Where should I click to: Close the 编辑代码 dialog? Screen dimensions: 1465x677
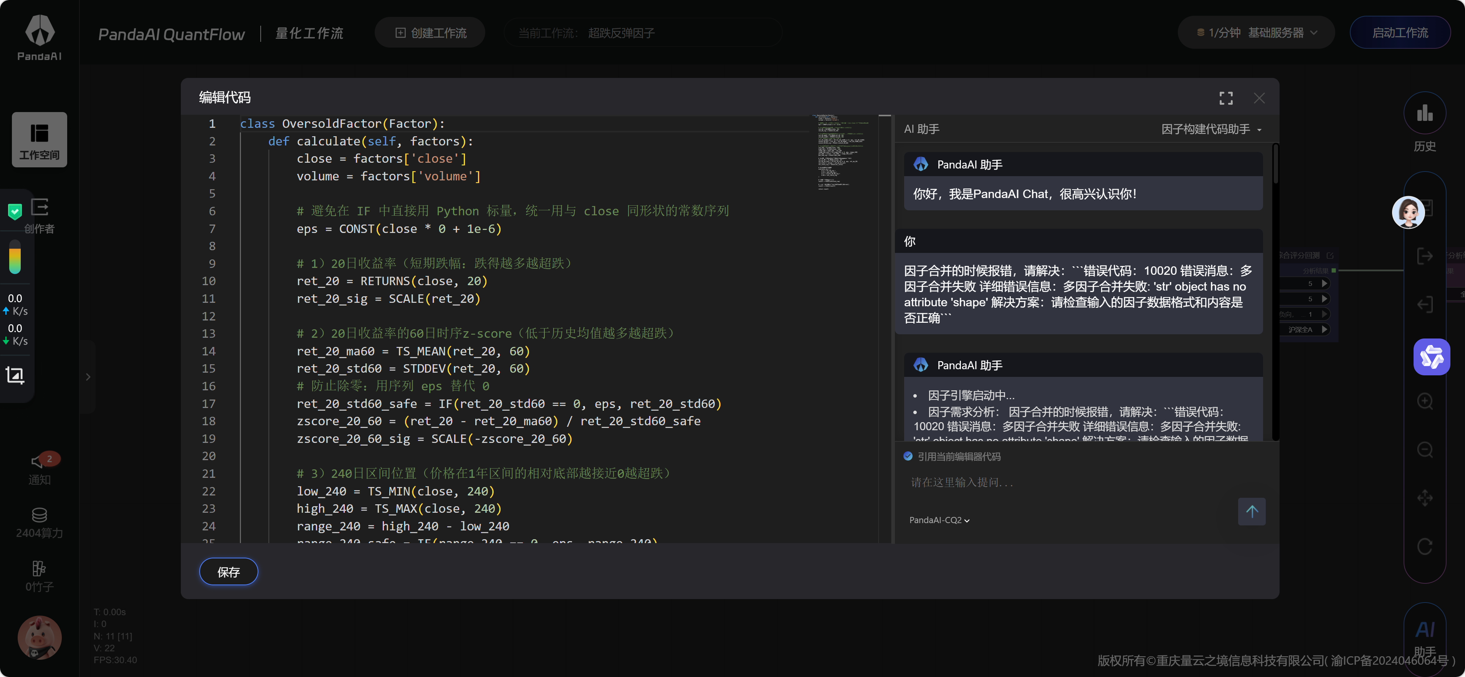(x=1259, y=98)
